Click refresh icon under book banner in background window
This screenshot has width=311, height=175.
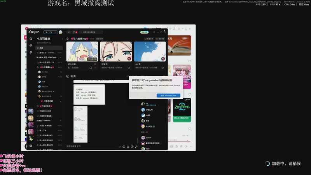pyautogui.click(x=189, y=61)
